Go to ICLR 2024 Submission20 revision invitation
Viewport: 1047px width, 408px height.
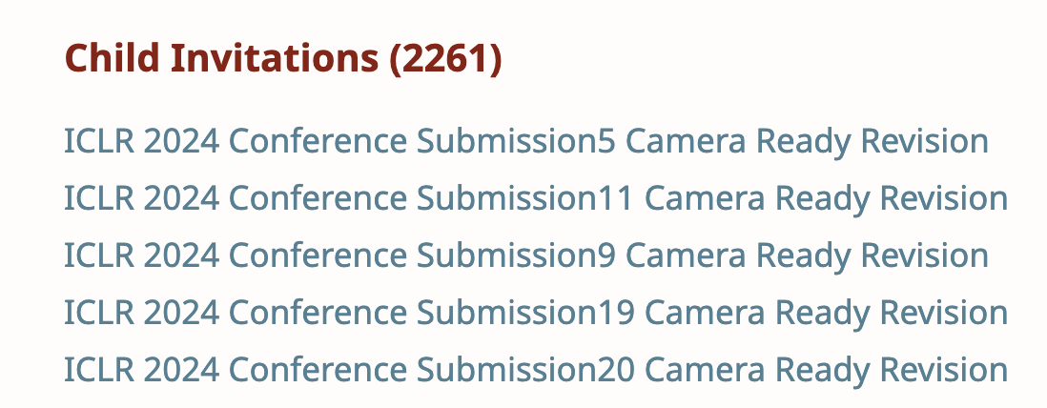click(535, 370)
